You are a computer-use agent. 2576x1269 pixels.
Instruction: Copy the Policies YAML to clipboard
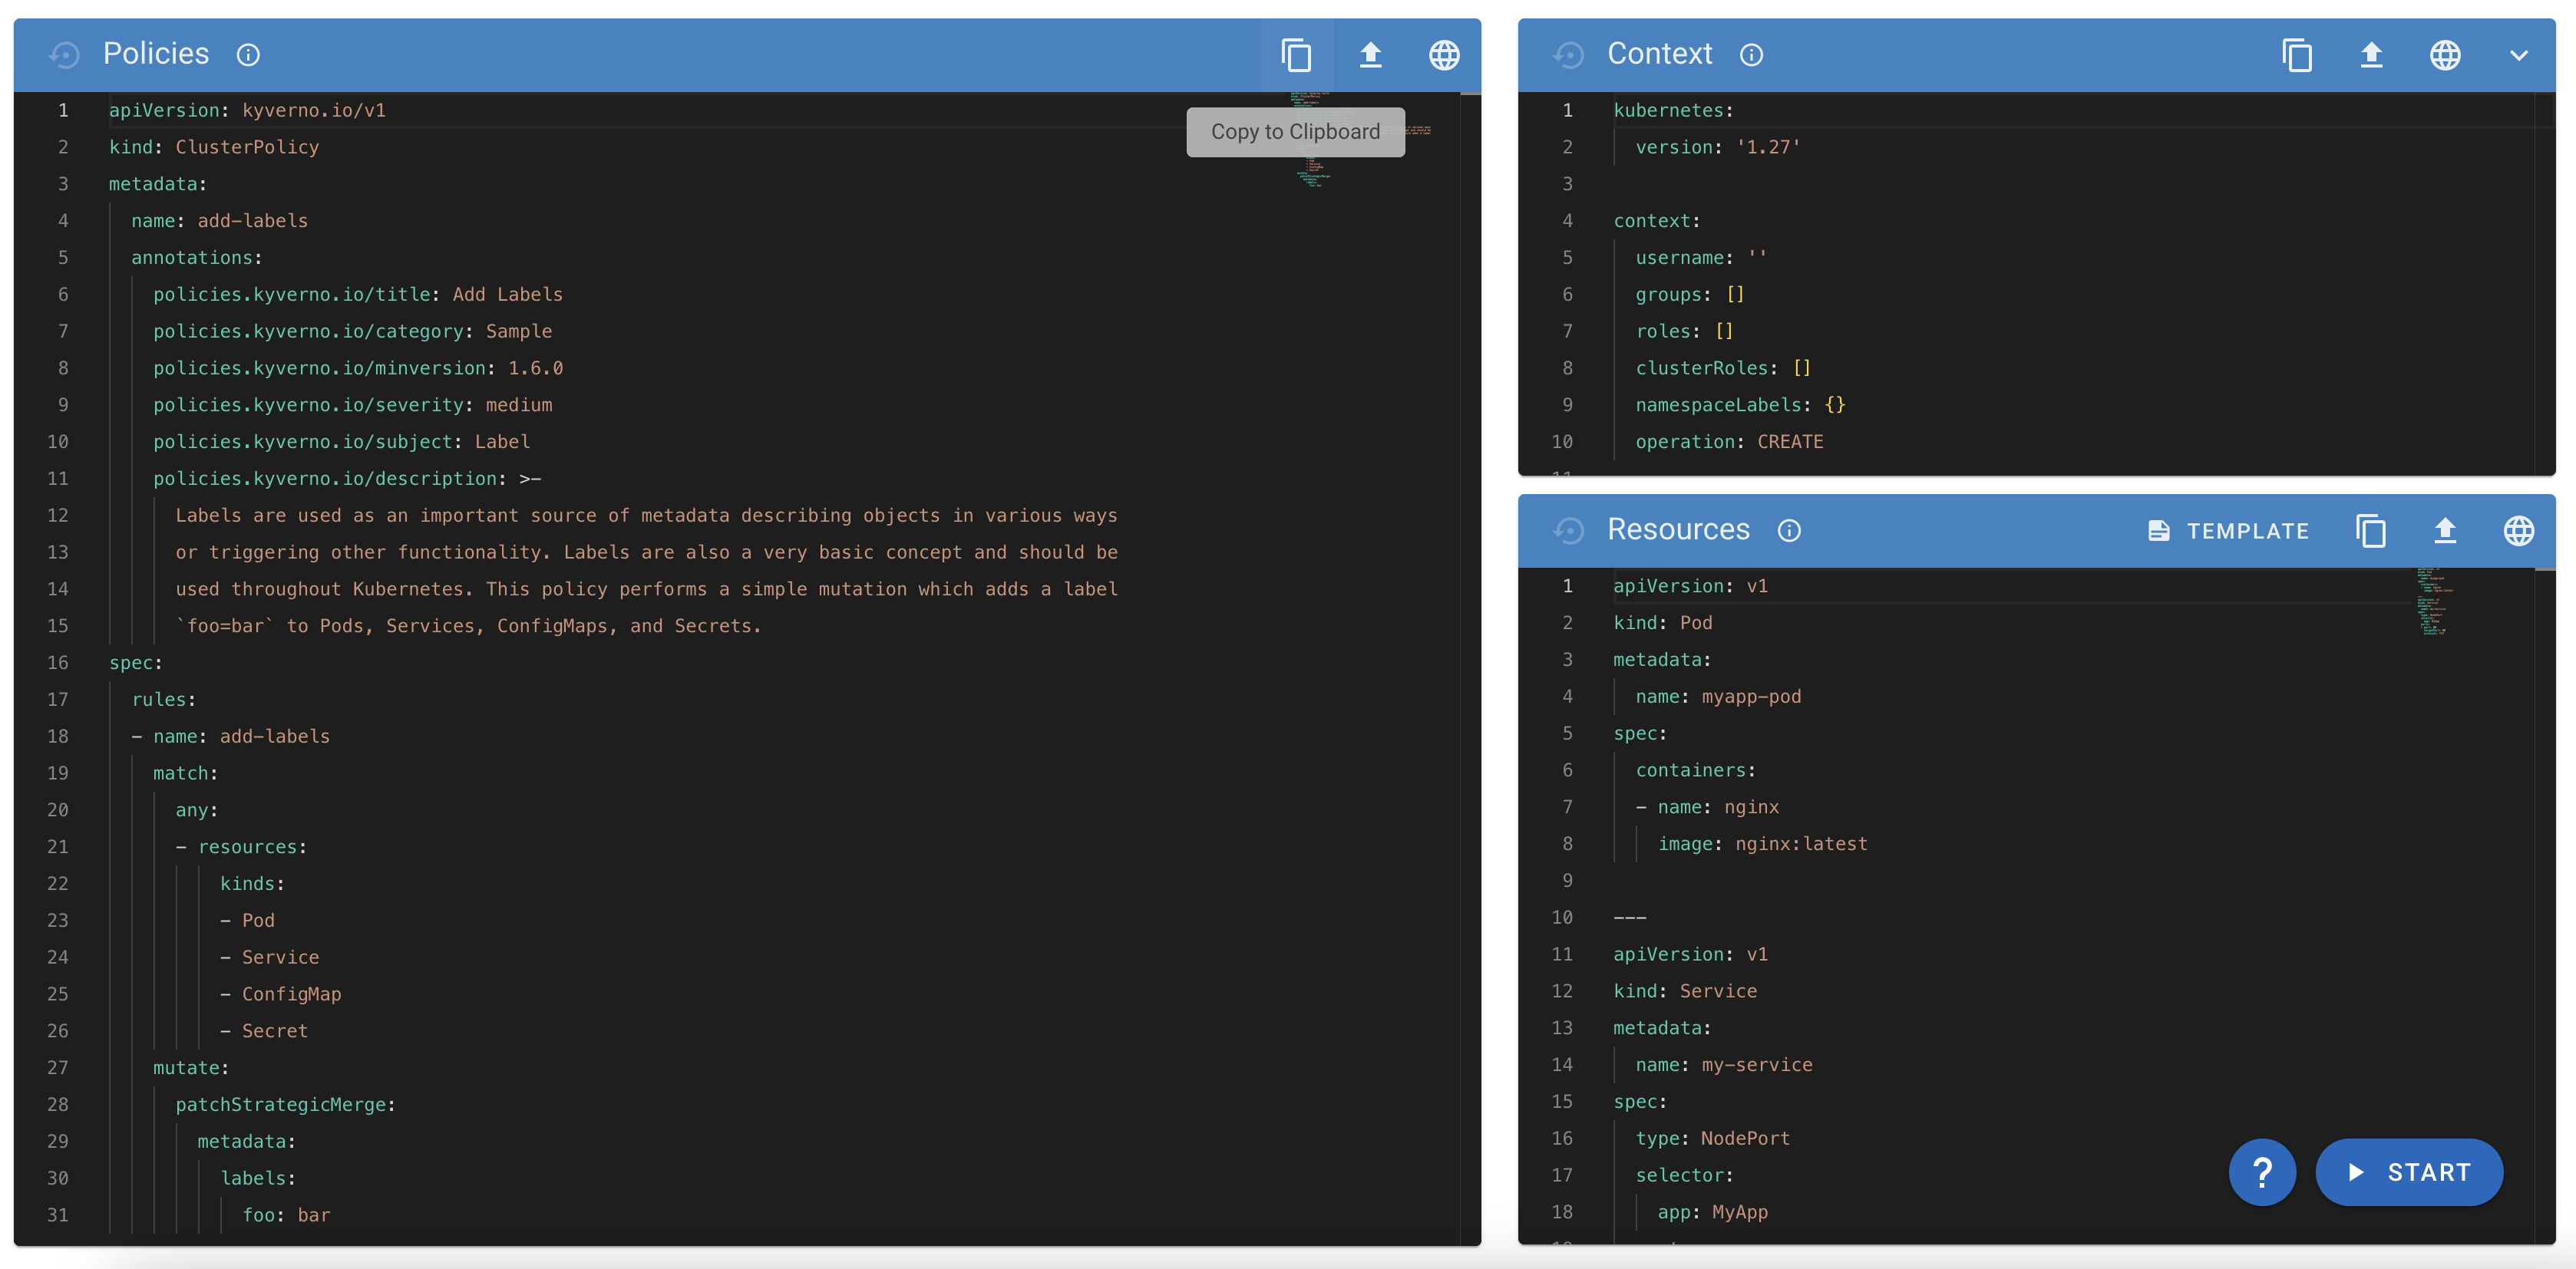(x=1297, y=55)
